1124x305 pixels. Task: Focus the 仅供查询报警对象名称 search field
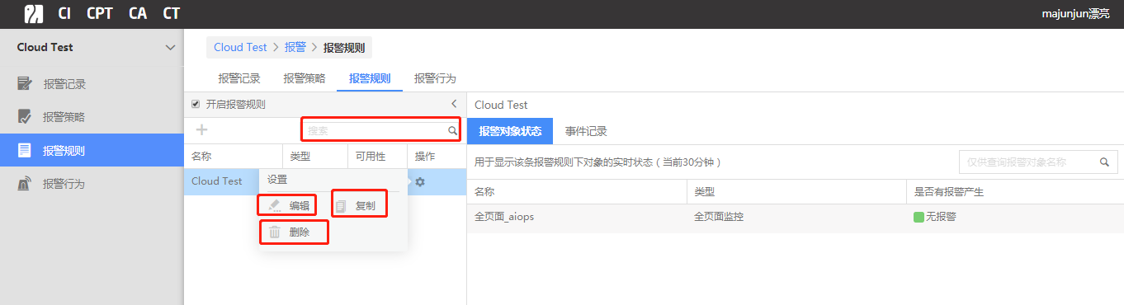coord(1038,162)
